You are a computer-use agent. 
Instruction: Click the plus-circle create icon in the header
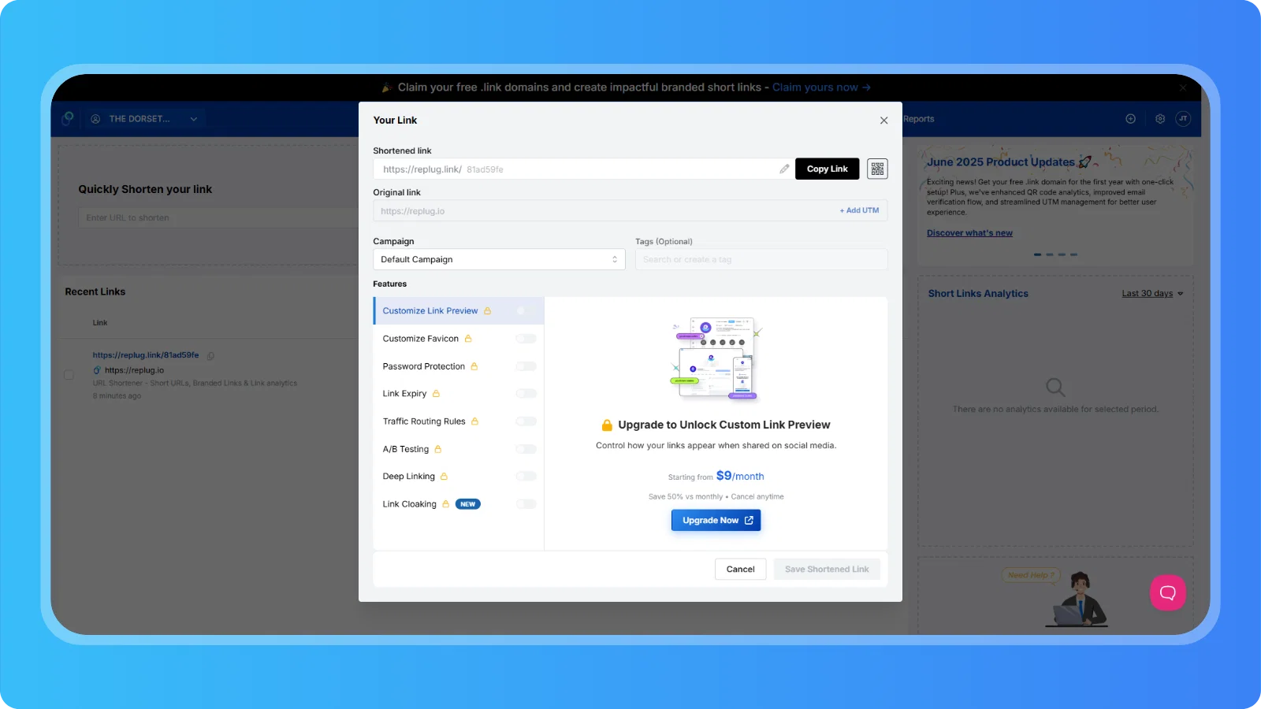[1130, 119]
